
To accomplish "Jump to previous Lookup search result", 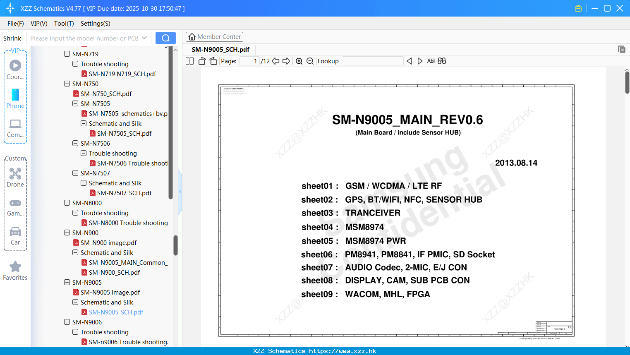I will pyautogui.click(x=409, y=61).
